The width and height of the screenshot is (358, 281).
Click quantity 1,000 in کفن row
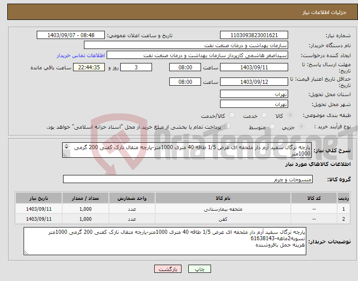pyautogui.click(x=85, y=219)
